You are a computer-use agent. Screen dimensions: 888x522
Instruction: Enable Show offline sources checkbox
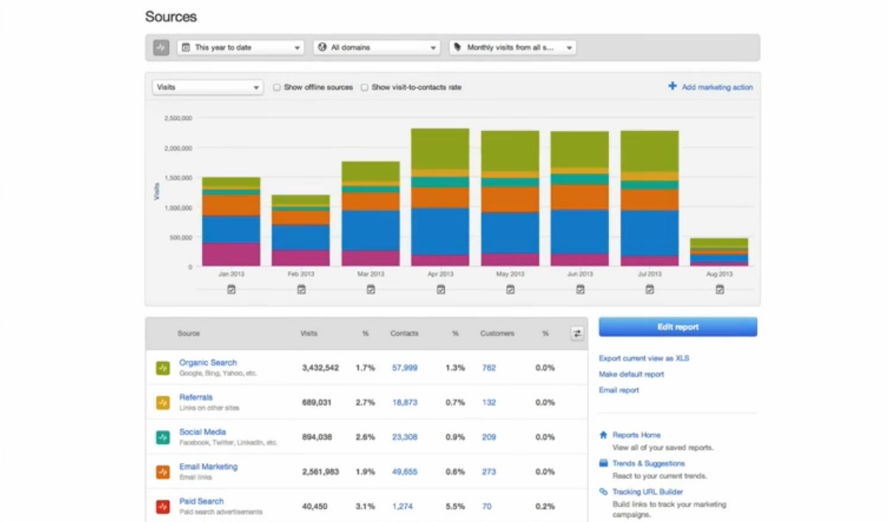click(x=277, y=87)
